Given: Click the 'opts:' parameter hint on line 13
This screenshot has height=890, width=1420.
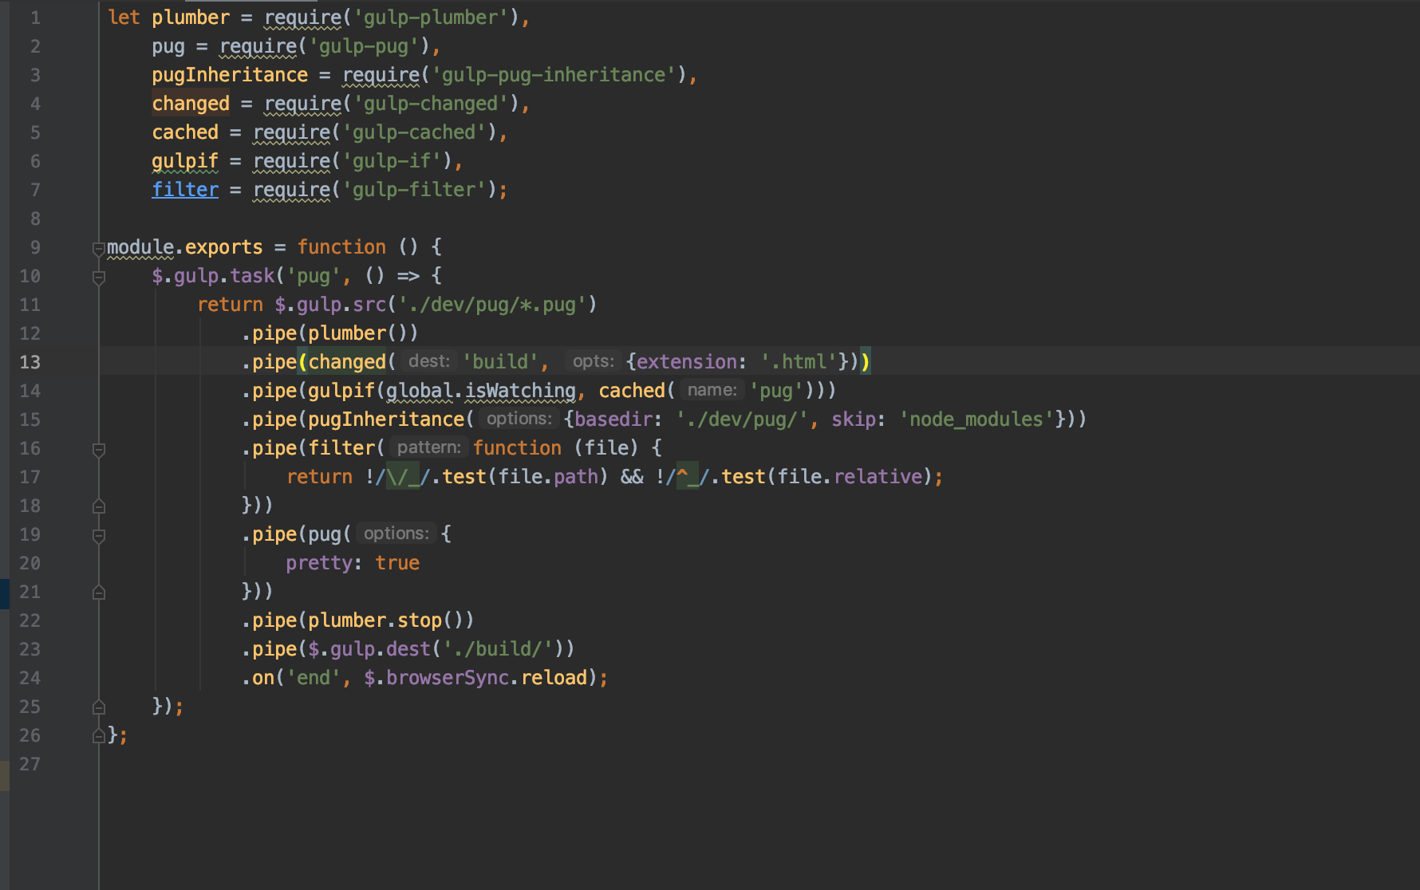Looking at the screenshot, I should [594, 361].
